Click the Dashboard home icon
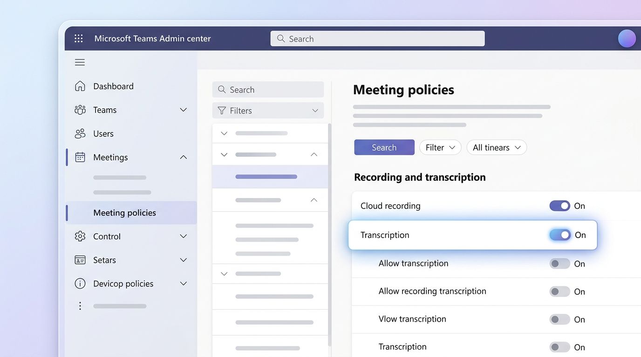The image size is (641, 357). (80, 86)
